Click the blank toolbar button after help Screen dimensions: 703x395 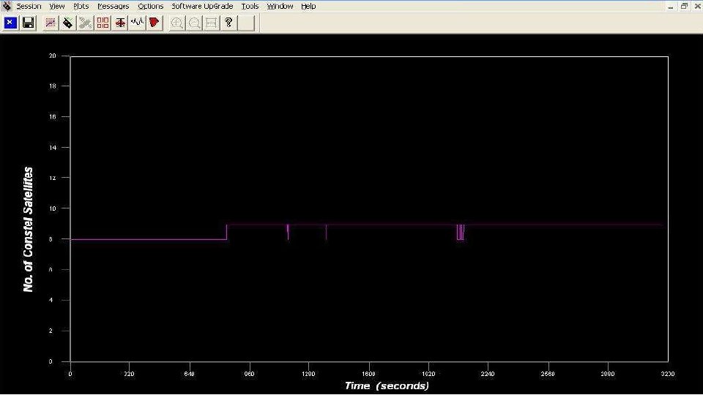[246, 23]
